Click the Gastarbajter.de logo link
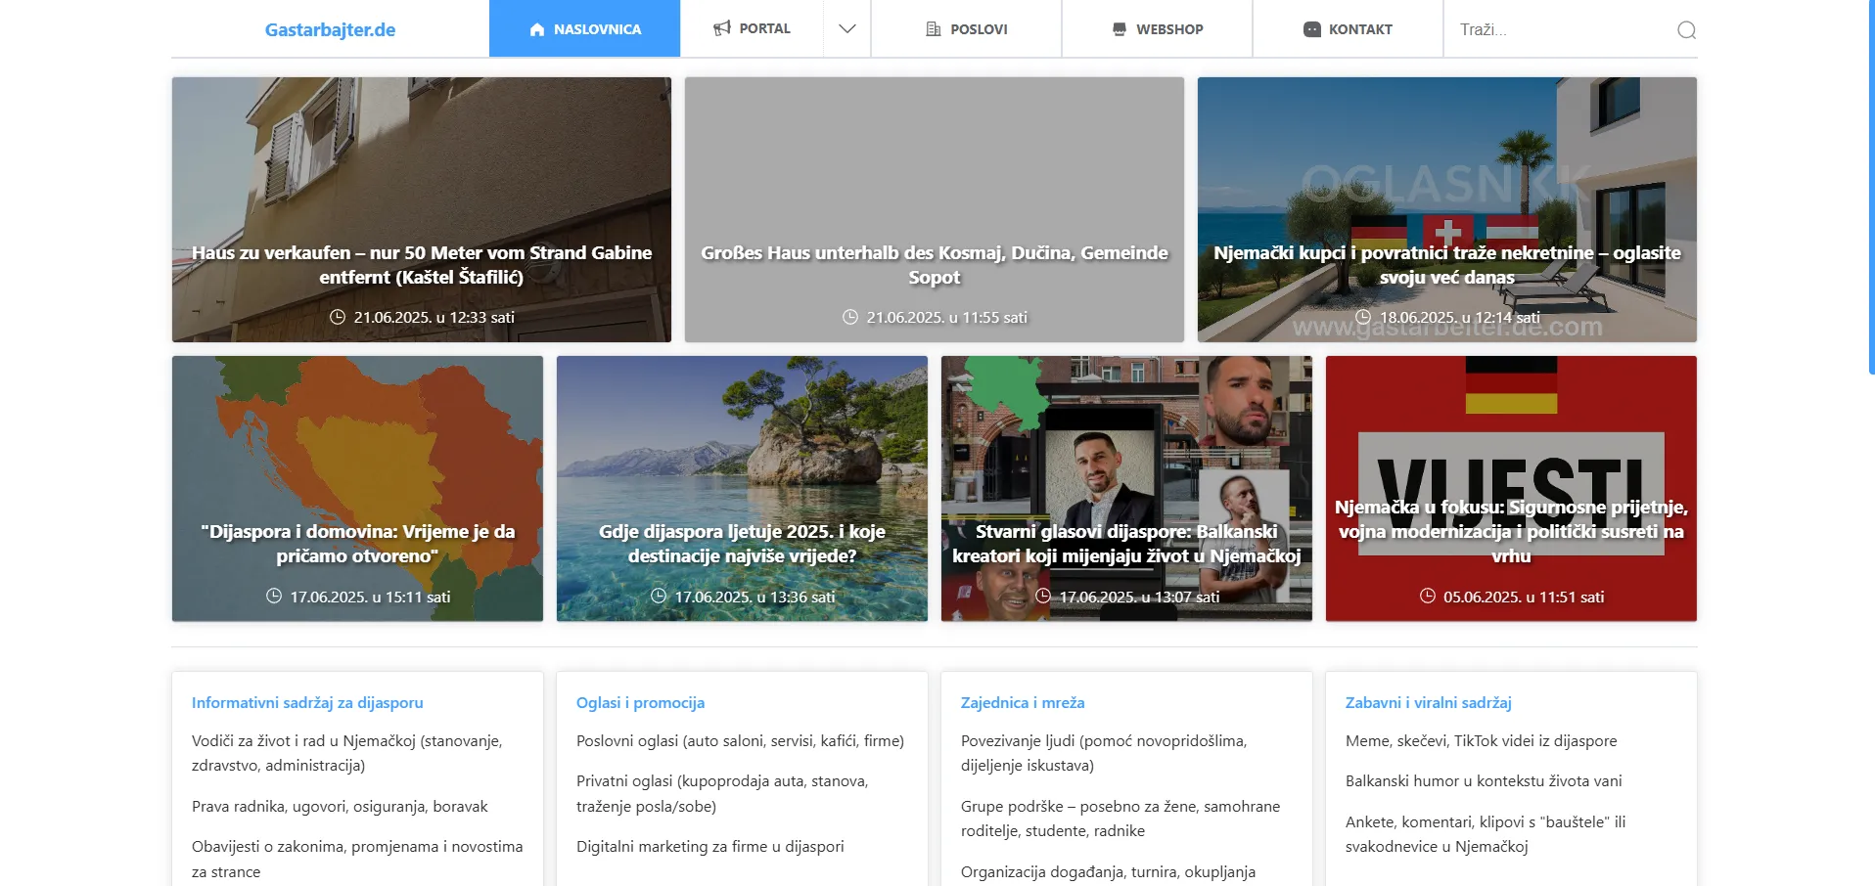 point(330,29)
